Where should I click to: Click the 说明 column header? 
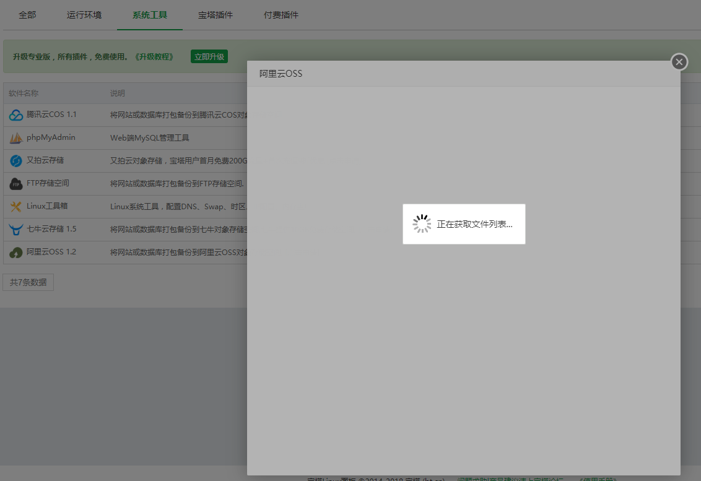[118, 93]
